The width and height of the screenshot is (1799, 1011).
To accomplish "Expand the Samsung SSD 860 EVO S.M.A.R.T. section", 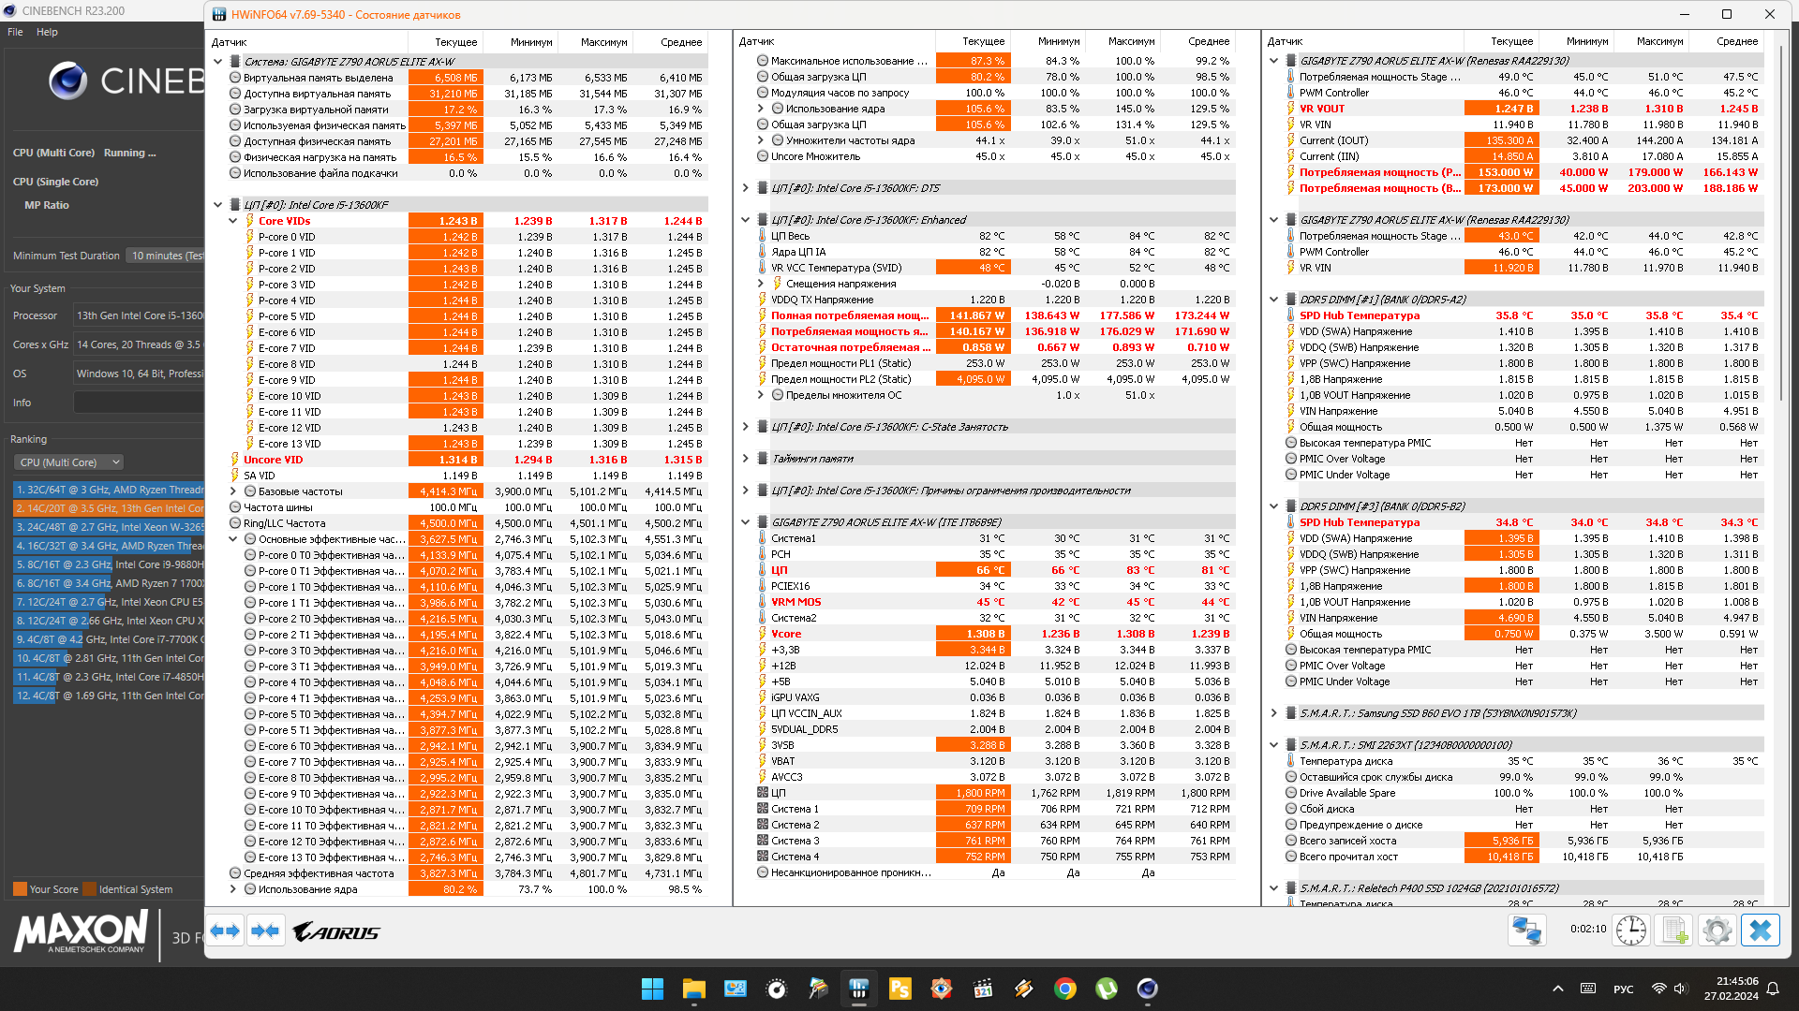I will [1273, 713].
